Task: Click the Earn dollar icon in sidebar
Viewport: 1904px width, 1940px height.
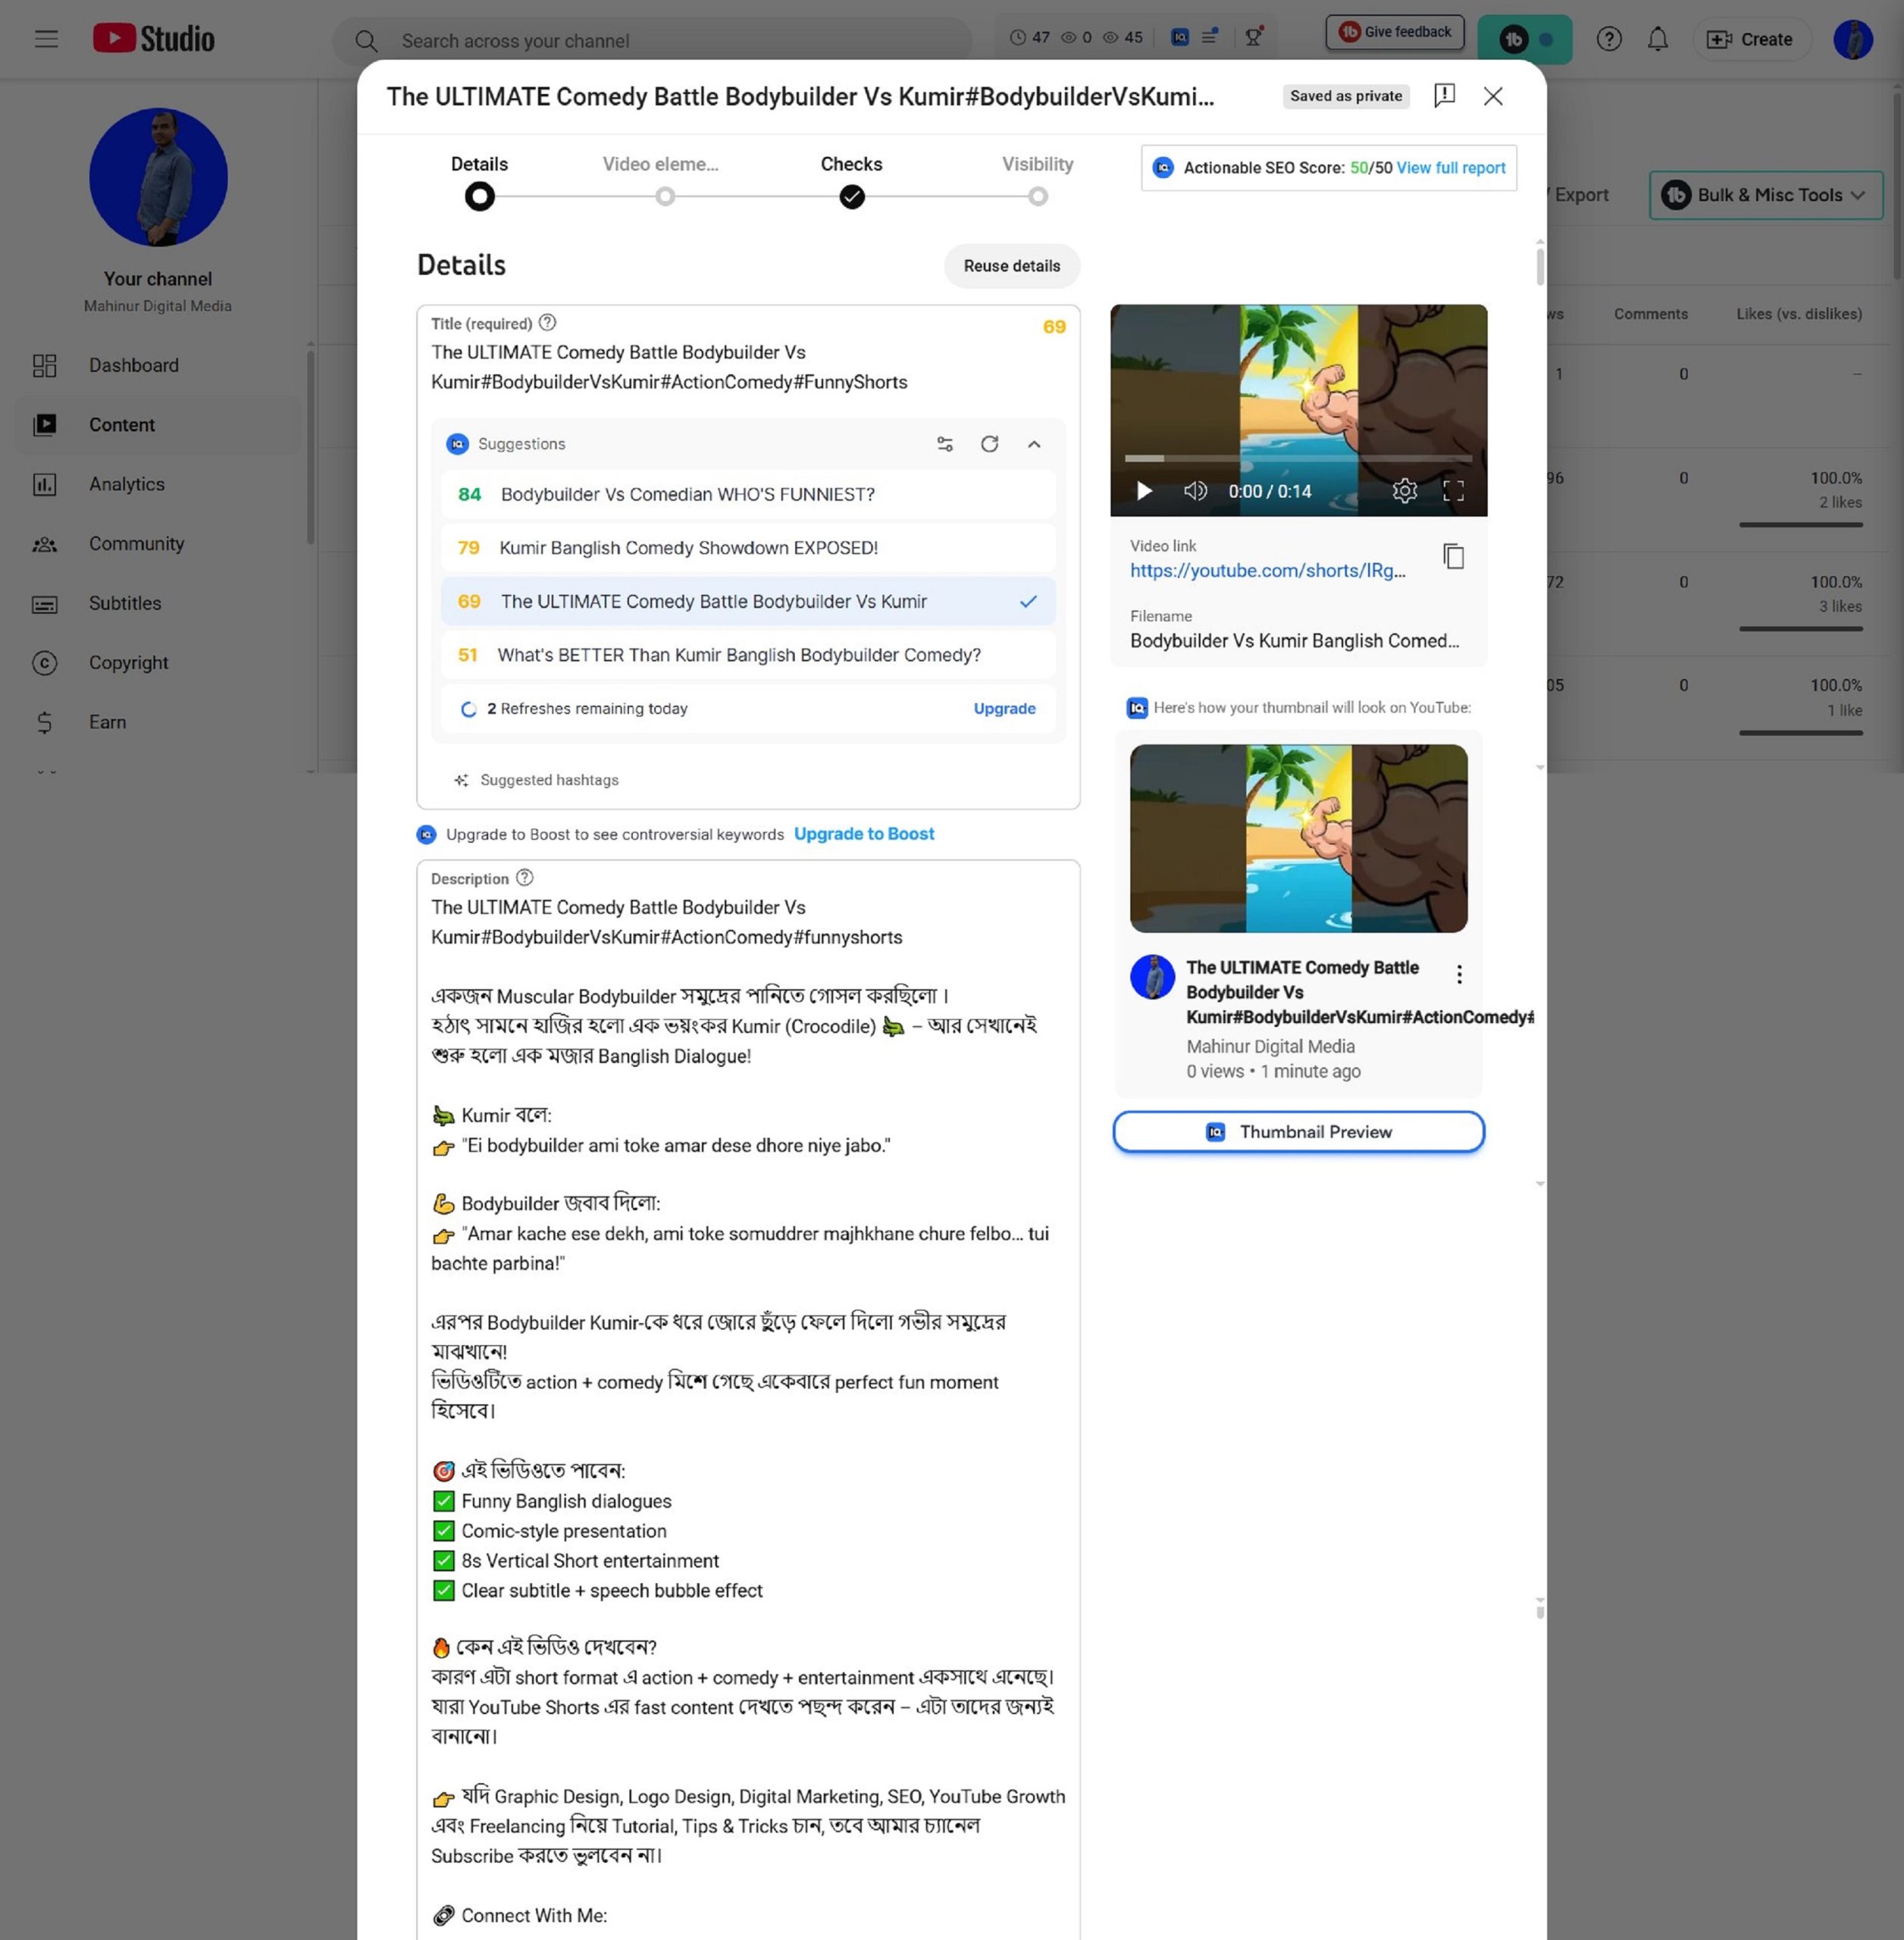Action: click(44, 722)
